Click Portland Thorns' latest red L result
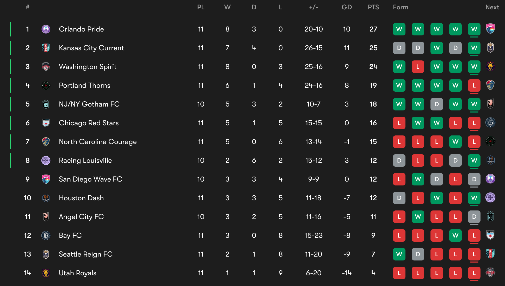 point(474,85)
